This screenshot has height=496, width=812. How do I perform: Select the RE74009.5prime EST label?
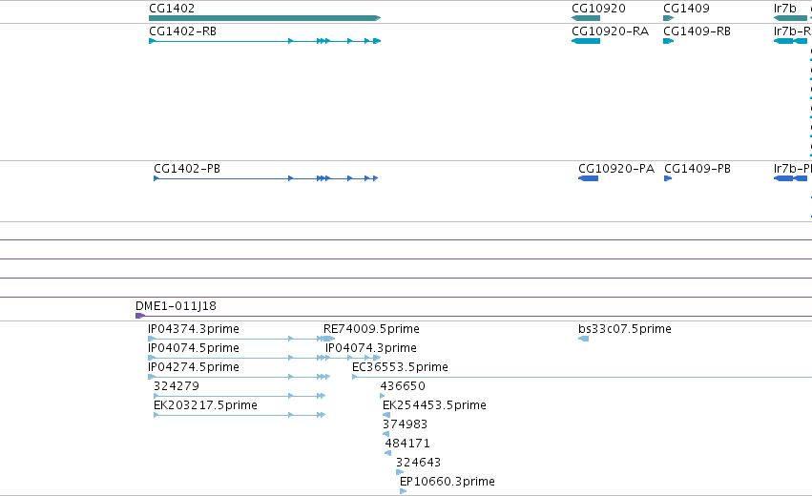click(371, 329)
